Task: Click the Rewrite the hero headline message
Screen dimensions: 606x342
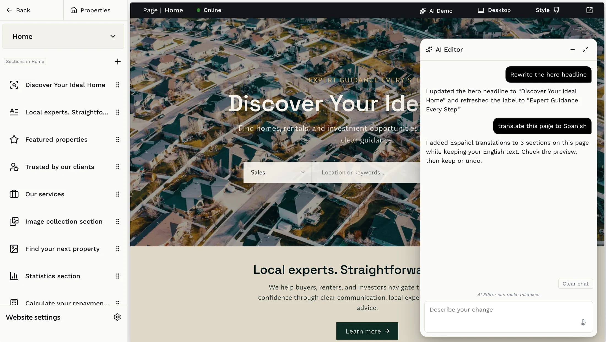Action: click(x=548, y=74)
